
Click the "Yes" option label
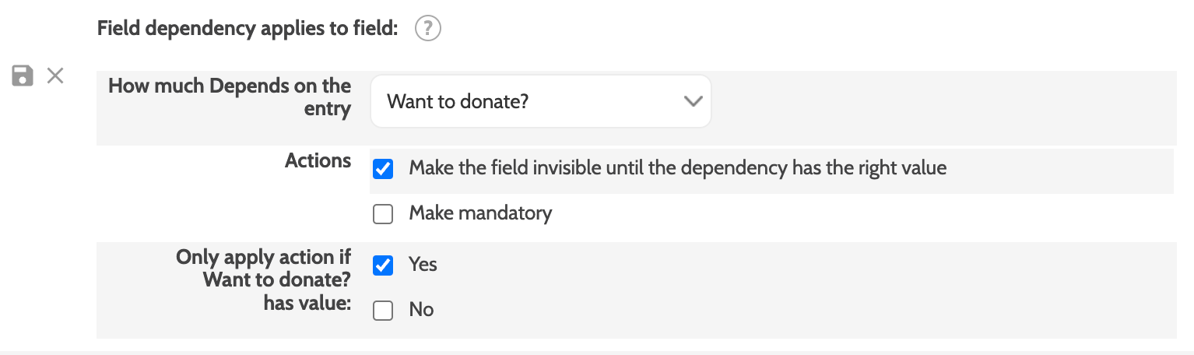[423, 265]
